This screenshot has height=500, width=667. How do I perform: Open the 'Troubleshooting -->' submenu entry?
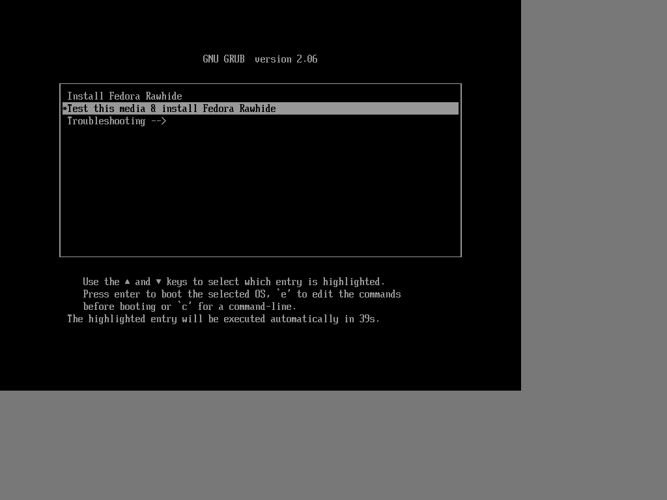[261, 121]
